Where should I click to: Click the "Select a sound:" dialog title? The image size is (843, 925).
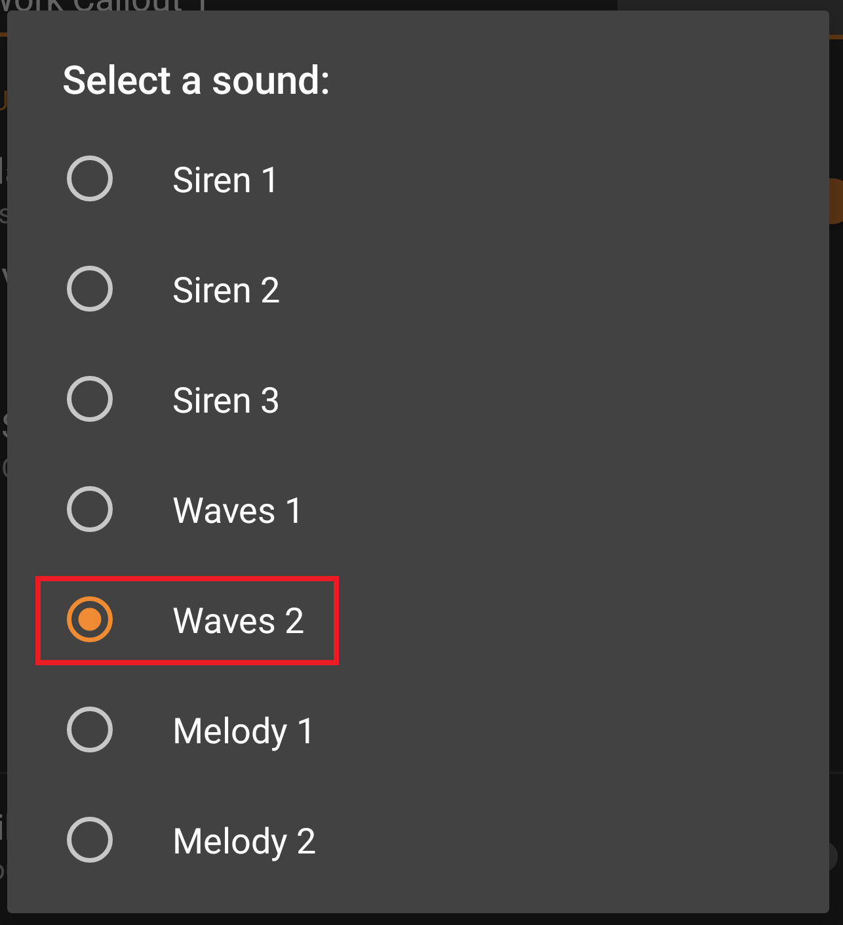click(x=196, y=80)
